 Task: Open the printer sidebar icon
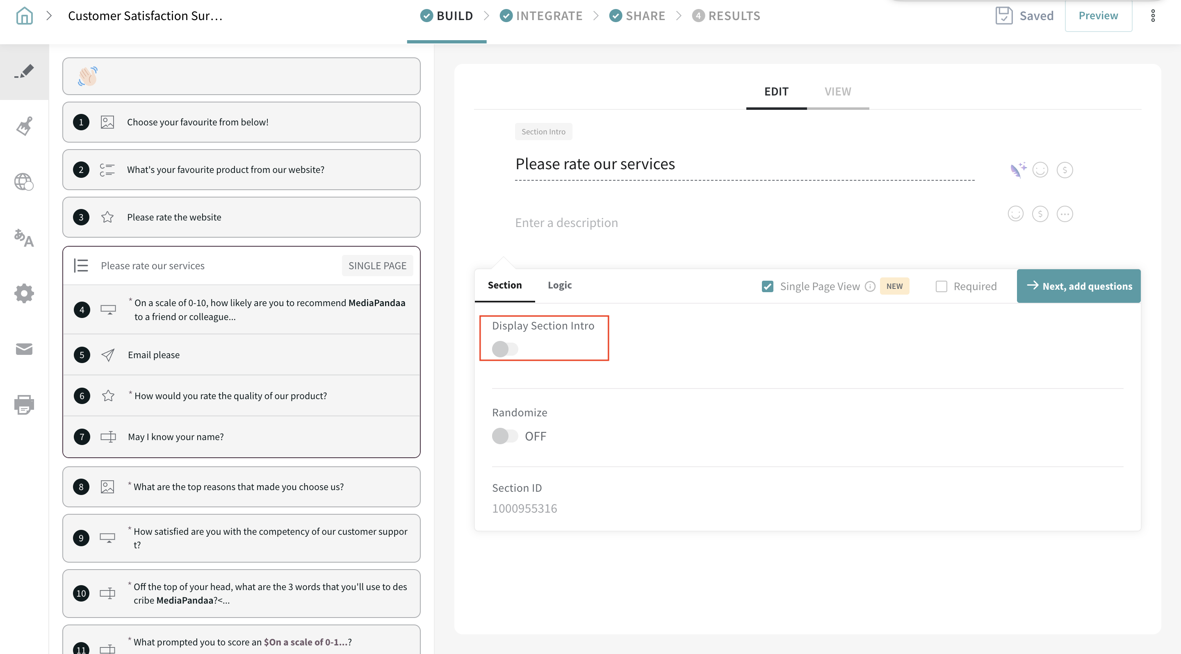click(24, 404)
